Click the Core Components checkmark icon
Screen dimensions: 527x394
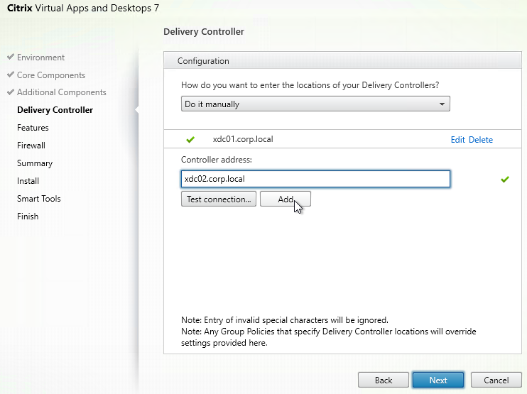(11, 75)
